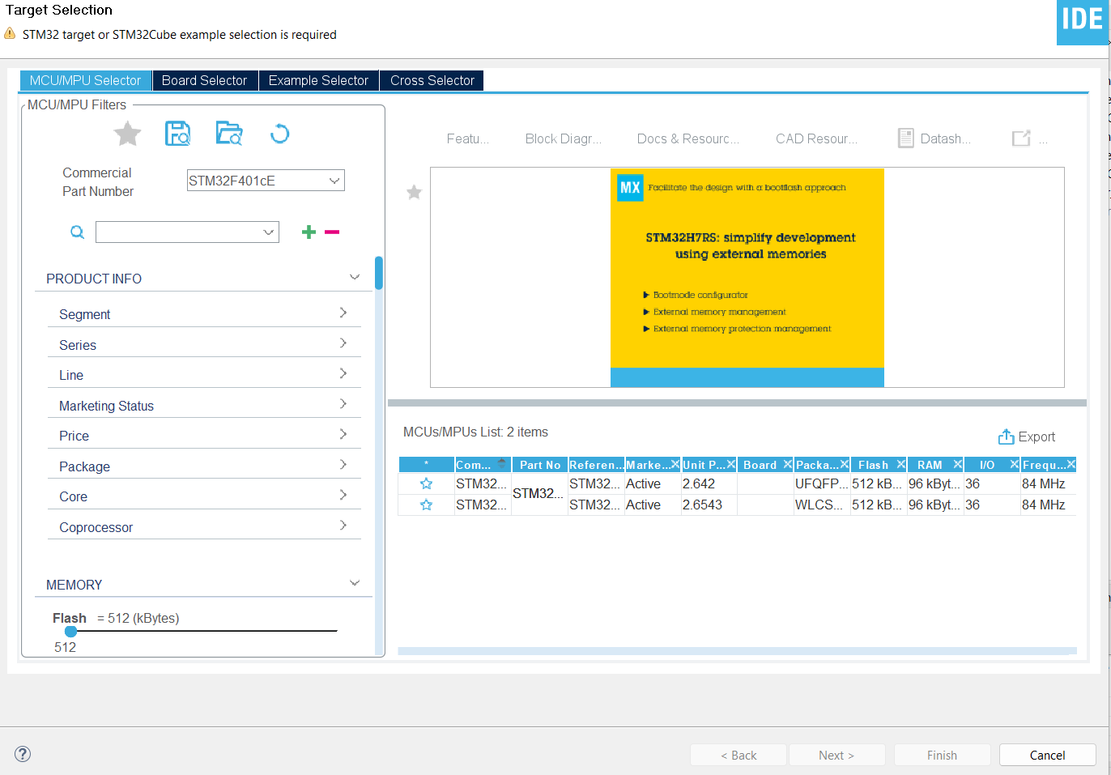Favorite the WLCS package MCU row star
1111x775 pixels.
[x=426, y=505]
